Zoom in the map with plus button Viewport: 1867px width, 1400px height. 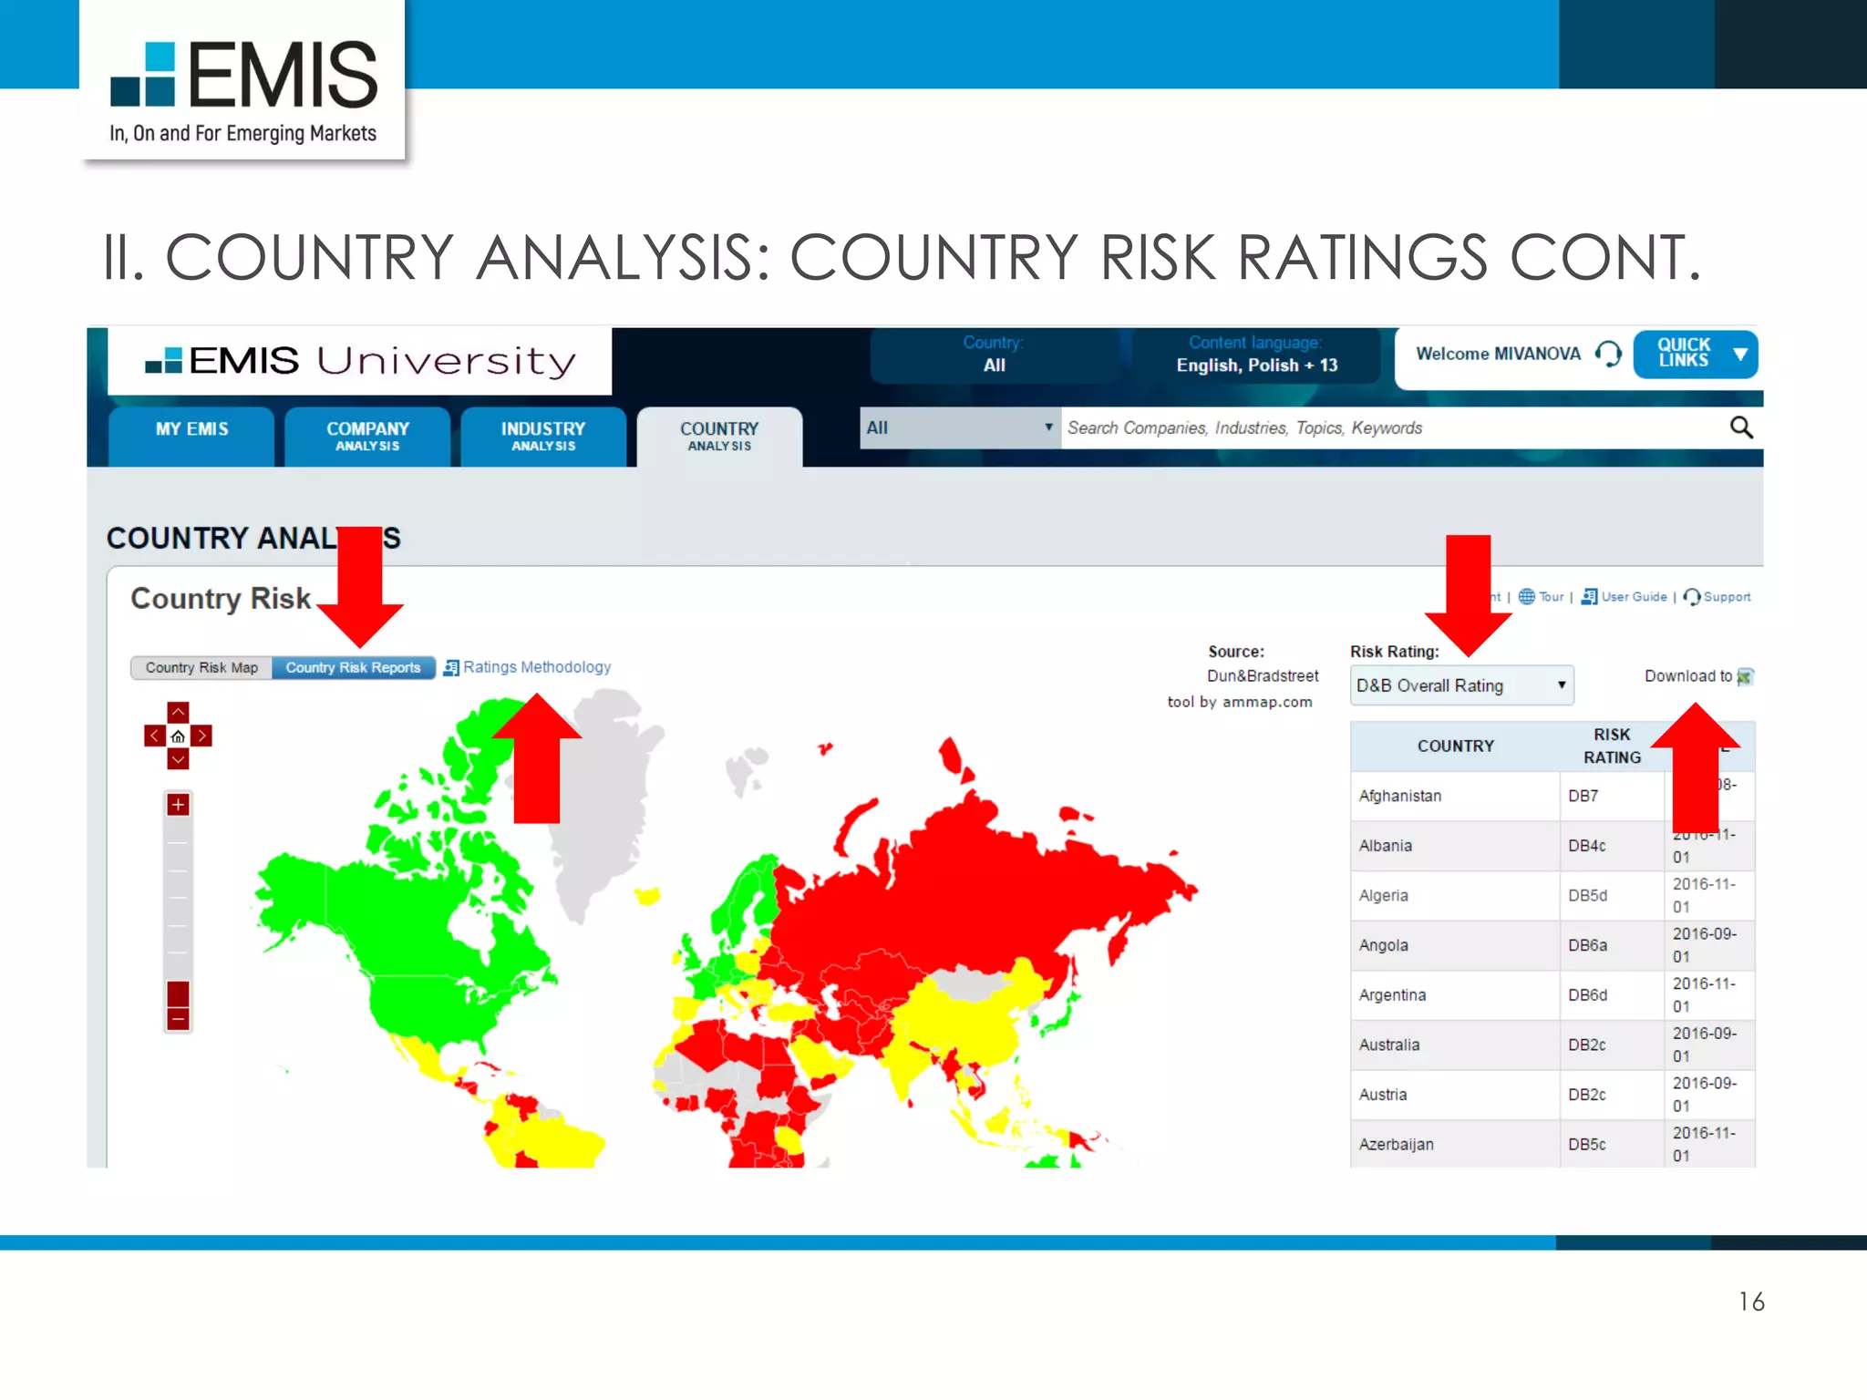click(x=178, y=805)
